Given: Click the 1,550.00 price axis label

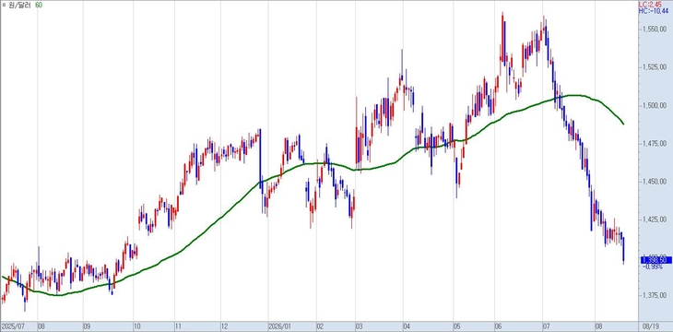Looking at the screenshot, I should pyautogui.click(x=655, y=29).
